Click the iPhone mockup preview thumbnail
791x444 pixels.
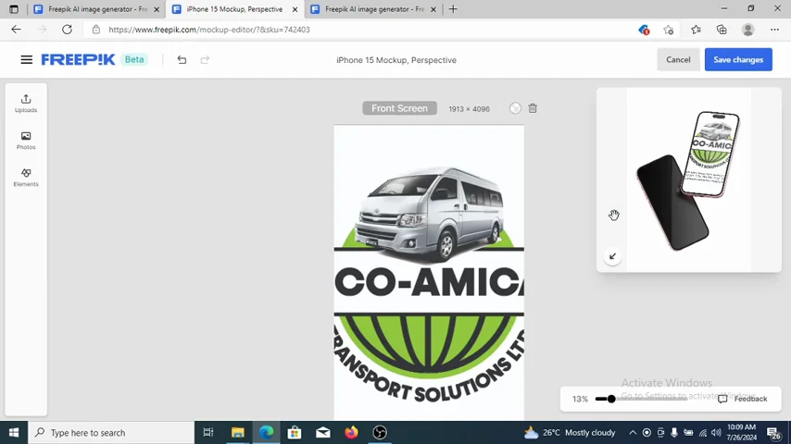(x=688, y=180)
